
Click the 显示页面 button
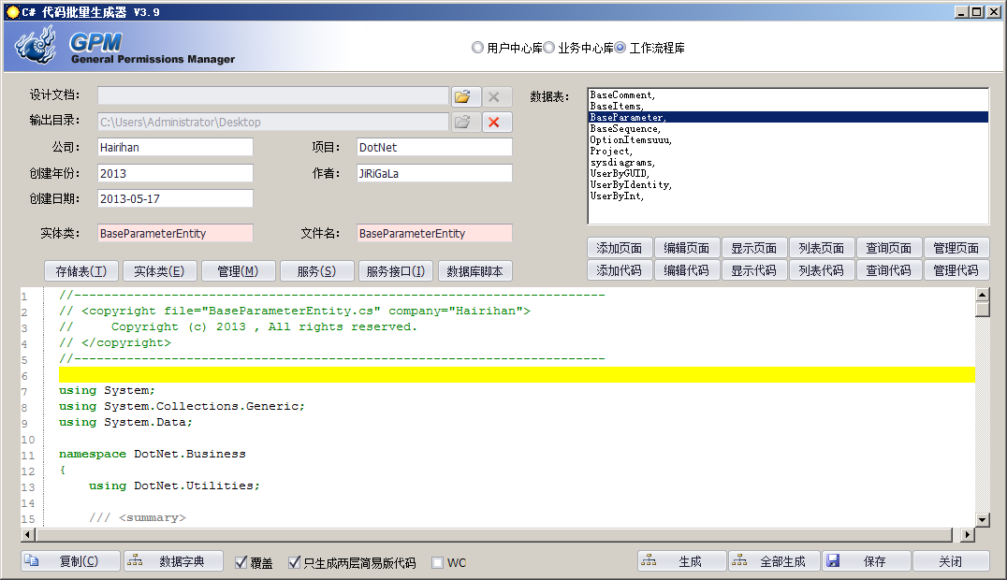(754, 248)
